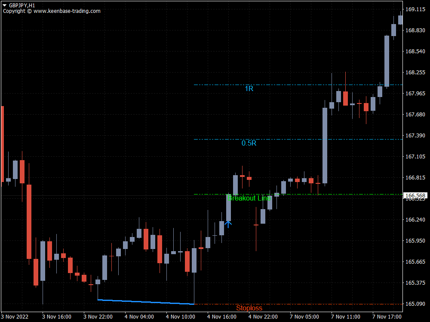Click the 166.815 price axis label
This screenshot has height=322, width=430.
pos(415,178)
